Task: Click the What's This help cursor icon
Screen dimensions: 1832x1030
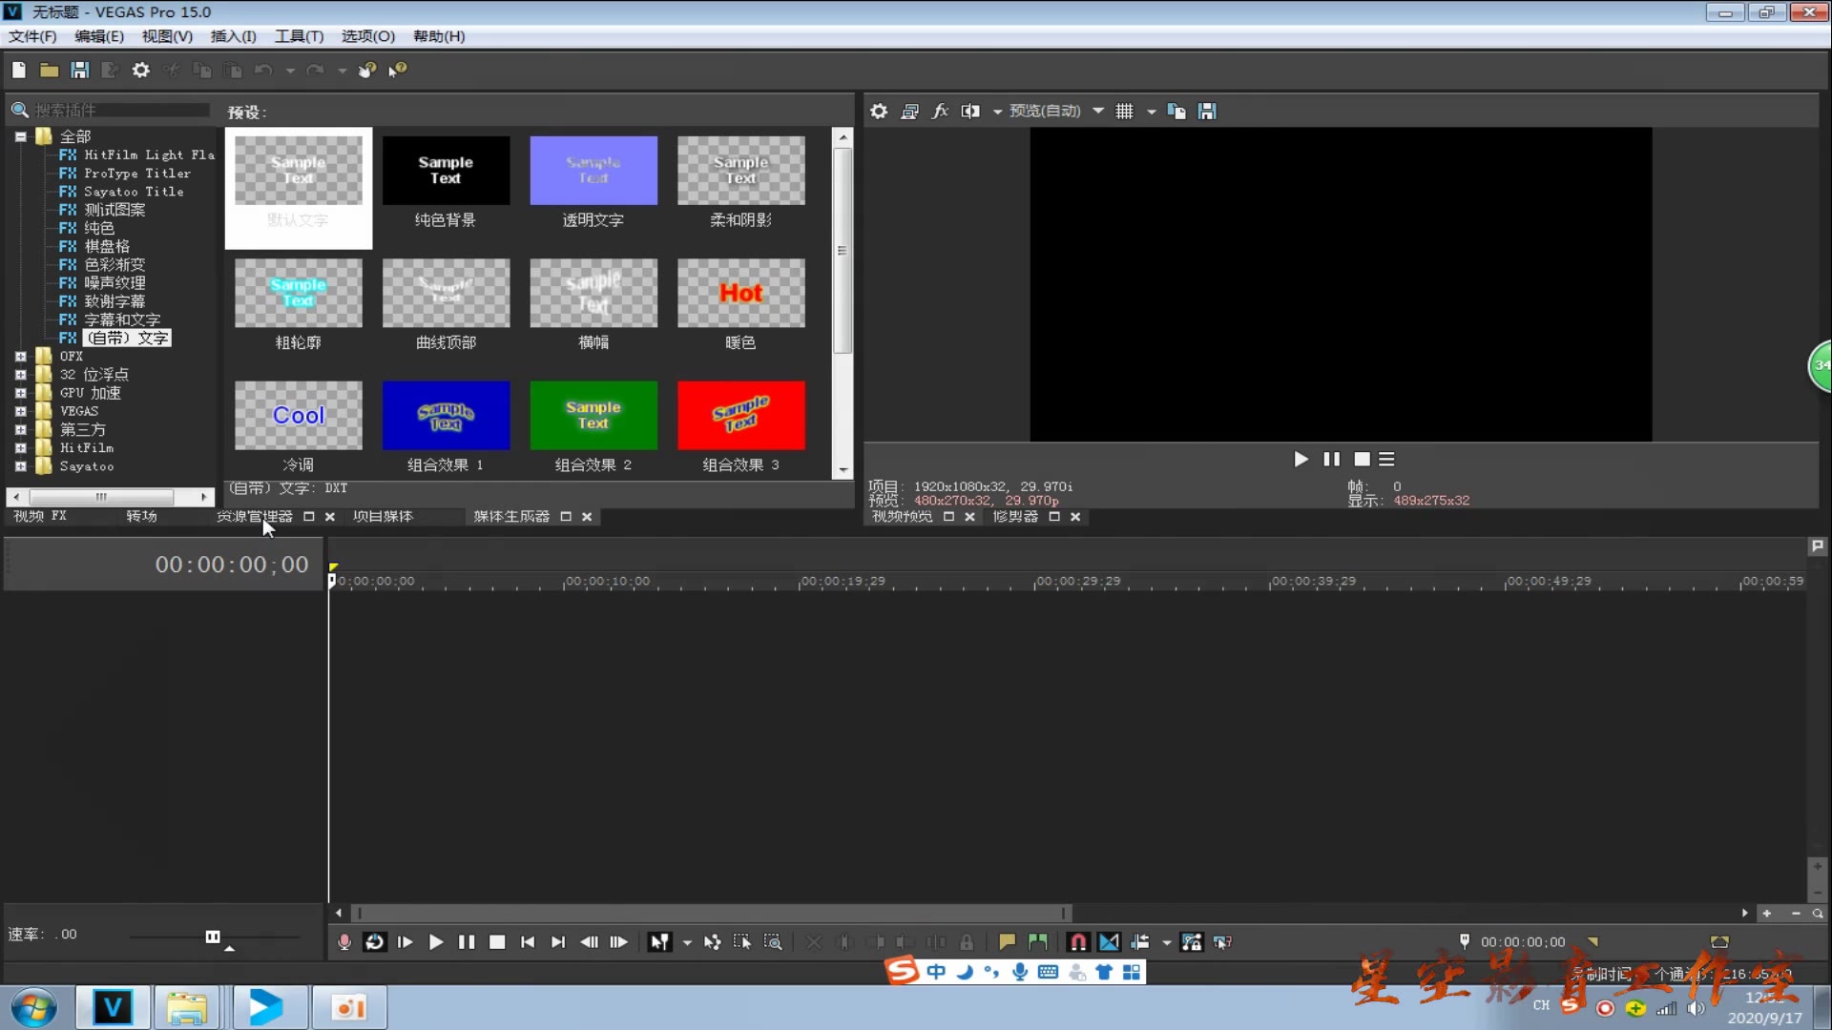Action: point(398,70)
